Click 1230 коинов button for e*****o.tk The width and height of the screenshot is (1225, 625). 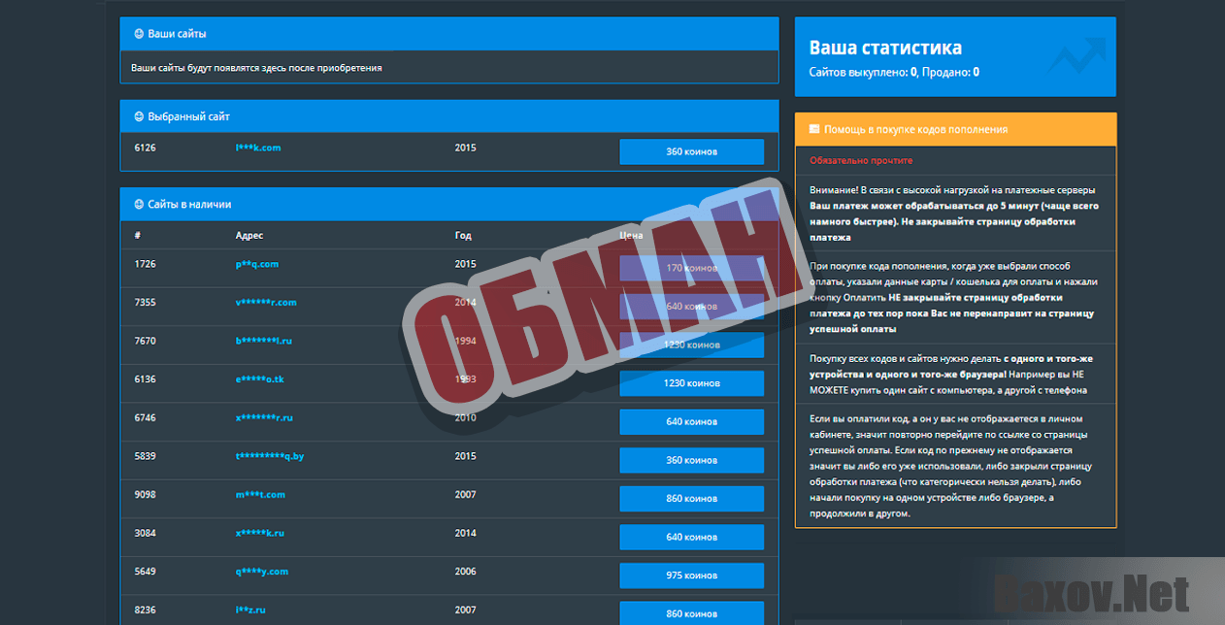tap(691, 383)
